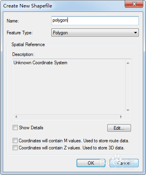Cancel creating the shapefile
The width and height of the screenshot is (146, 175).
124,163
